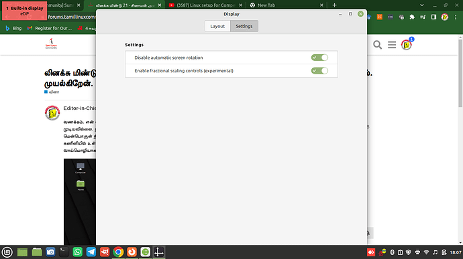Screen dimensions: 463x259
Task: Click the Display settings panel icon
Action: click(x=159, y=252)
